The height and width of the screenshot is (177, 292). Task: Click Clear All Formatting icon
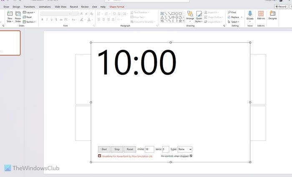91,14
